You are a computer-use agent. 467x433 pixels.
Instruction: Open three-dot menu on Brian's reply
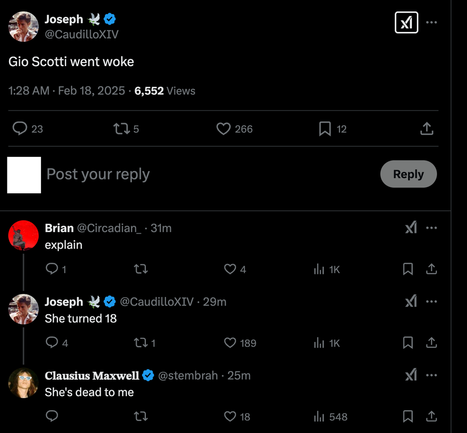431,227
